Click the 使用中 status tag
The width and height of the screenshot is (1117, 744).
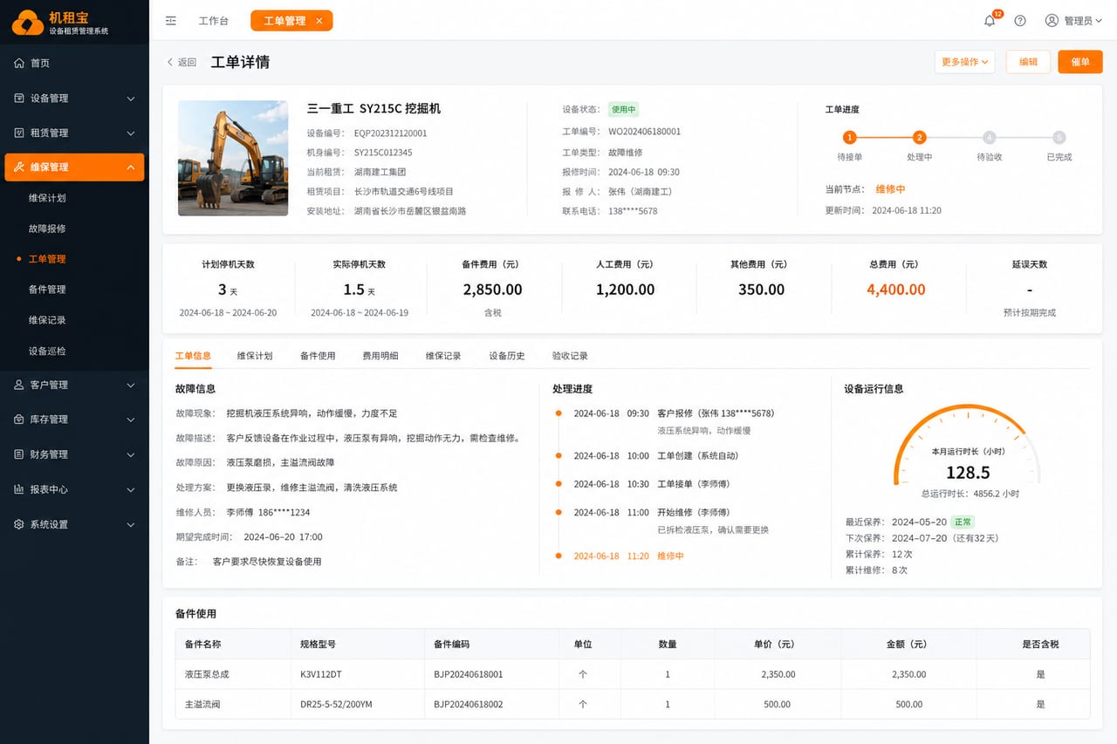(623, 109)
